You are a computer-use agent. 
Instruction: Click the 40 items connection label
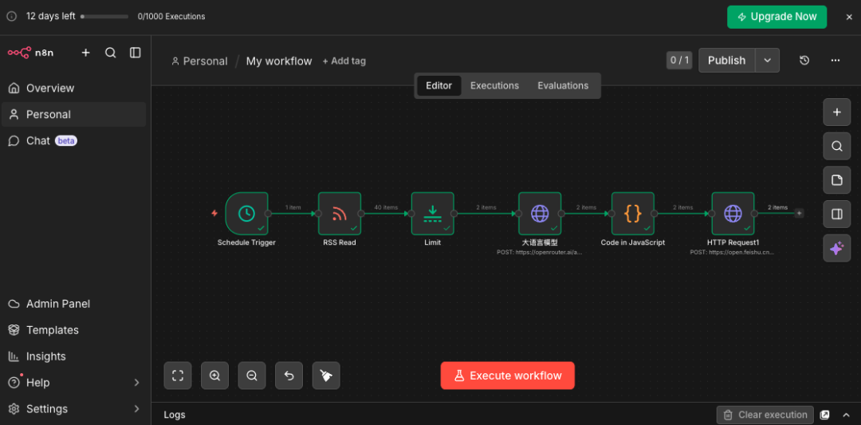point(386,207)
